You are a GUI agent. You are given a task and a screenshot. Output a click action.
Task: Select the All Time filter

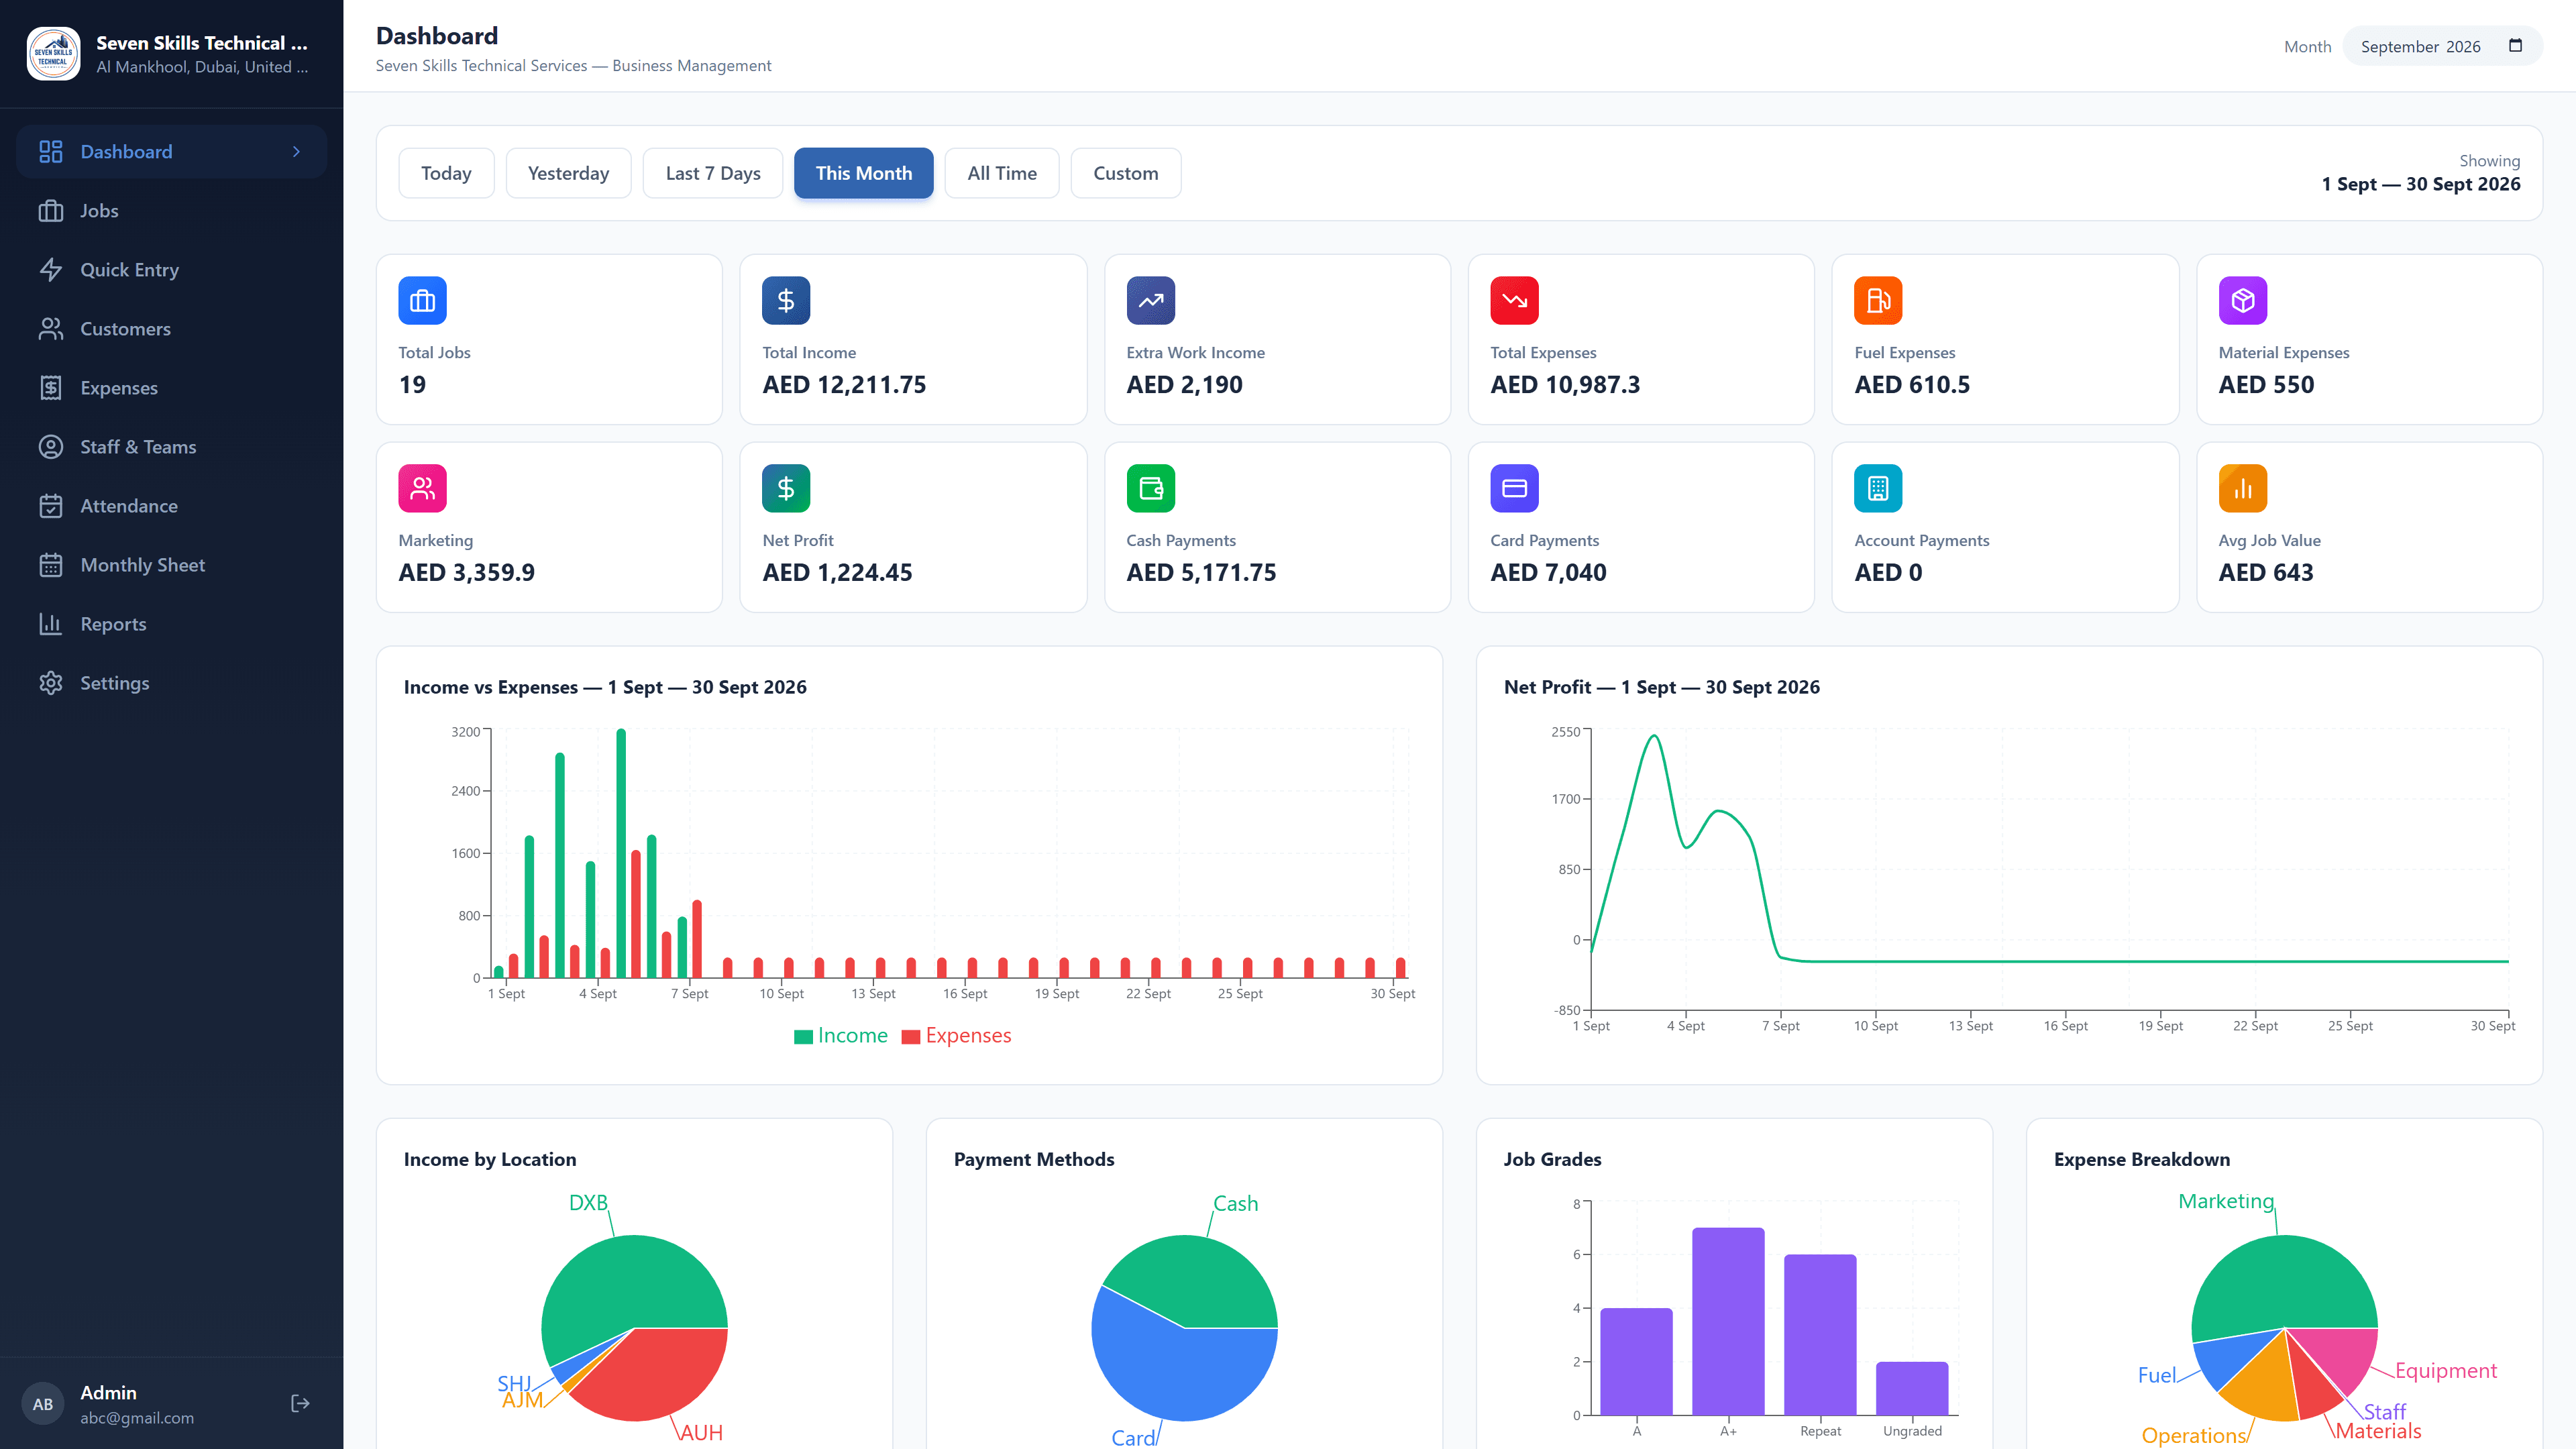click(x=1002, y=173)
